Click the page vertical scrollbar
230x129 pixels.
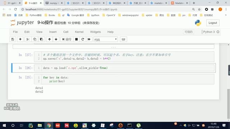point(229,104)
